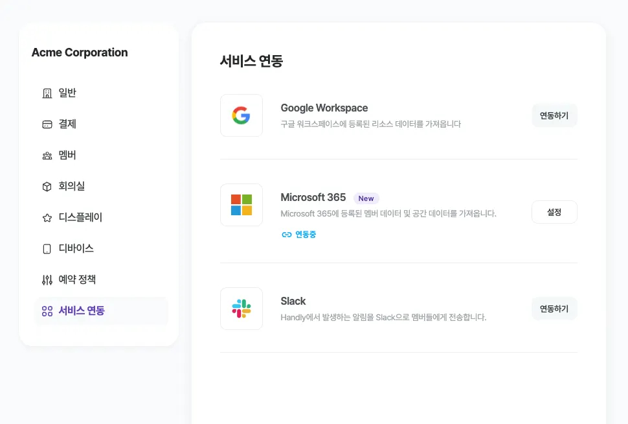Screen dimensions: 628x424
Task: Open the 디스플레이 menu entry
Action: pos(102,217)
